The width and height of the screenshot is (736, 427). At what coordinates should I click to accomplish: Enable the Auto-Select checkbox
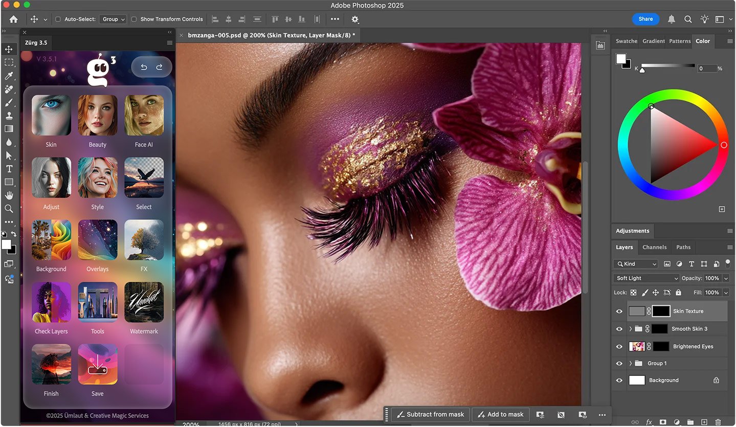[x=59, y=19]
